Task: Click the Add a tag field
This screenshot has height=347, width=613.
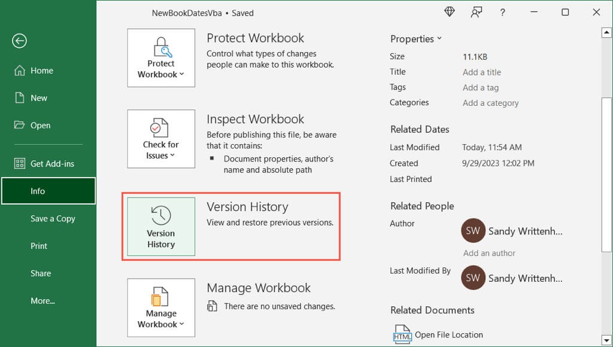Action: (481, 87)
